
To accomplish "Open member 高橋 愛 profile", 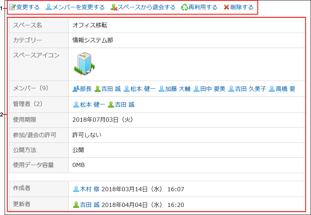I will click(285, 89).
